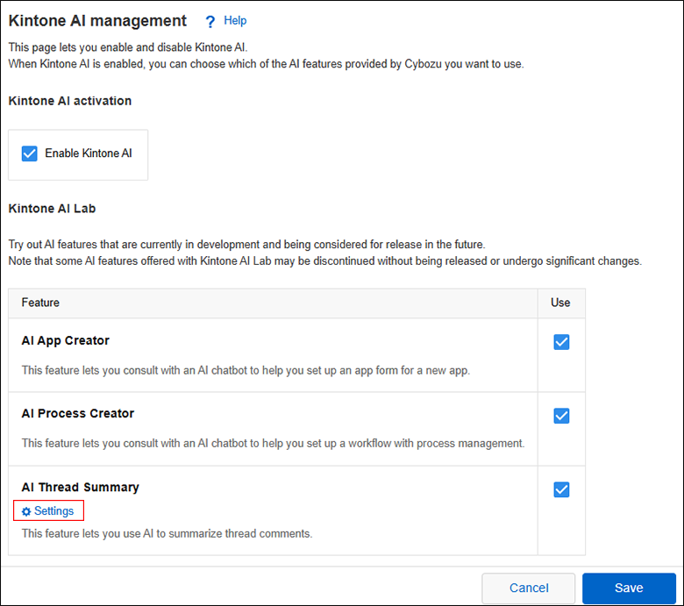
Task: Save the Kintone AI settings
Action: coord(629,588)
